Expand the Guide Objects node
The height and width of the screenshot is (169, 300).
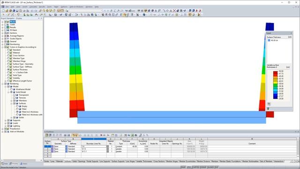tap(2, 38)
